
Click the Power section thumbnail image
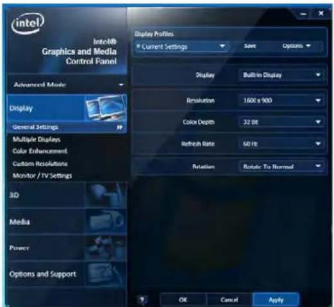[x=106, y=248]
